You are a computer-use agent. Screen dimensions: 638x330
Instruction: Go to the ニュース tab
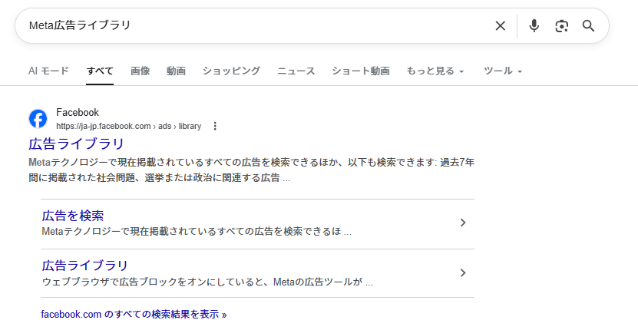(296, 71)
